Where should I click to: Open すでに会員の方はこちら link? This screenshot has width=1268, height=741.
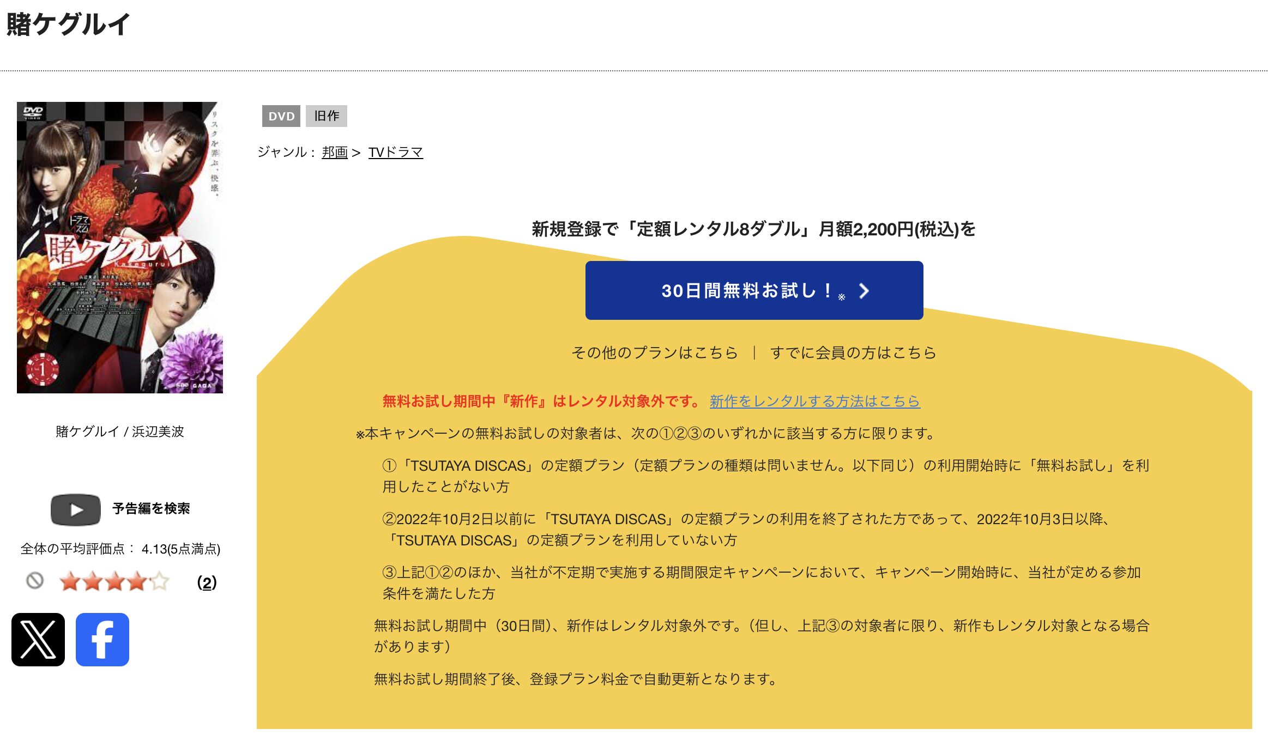click(853, 353)
